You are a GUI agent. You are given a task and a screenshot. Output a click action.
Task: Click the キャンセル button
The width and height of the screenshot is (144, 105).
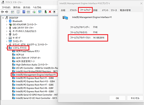coord(135,98)
